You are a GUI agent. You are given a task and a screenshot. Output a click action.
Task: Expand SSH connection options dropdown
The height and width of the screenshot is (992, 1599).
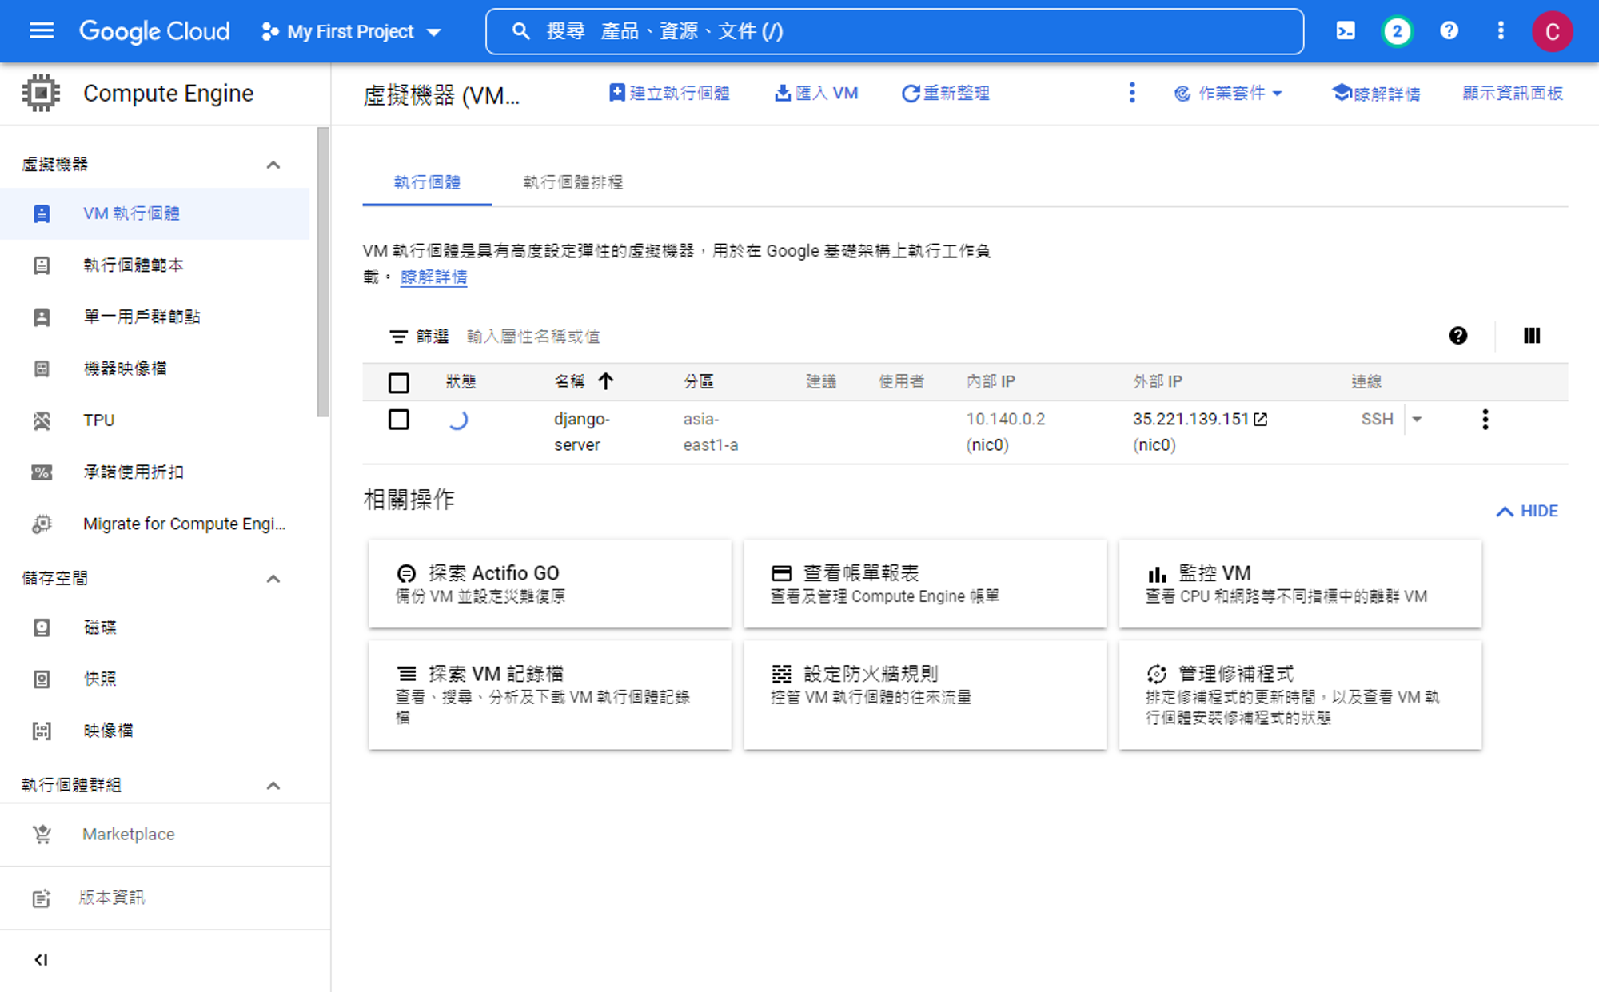point(1417,419)
